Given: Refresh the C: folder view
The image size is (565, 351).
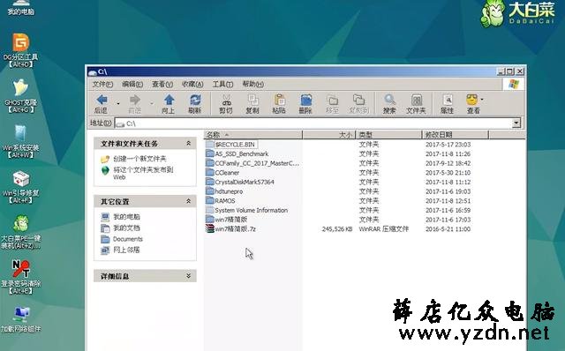Looking at the screenshot, I should click(195, 104).
